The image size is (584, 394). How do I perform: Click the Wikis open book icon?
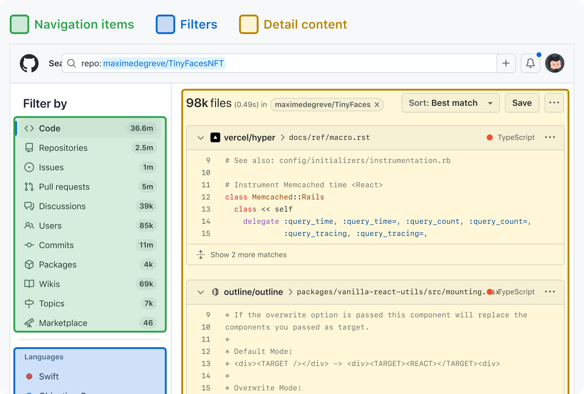click(29, 284)
